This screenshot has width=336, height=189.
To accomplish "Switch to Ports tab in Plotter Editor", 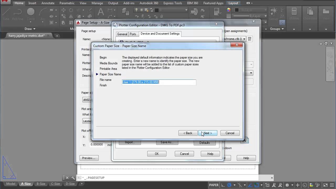I will click(x=133, y=34).
